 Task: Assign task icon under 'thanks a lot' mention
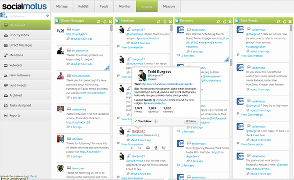[x=156, y=148]
